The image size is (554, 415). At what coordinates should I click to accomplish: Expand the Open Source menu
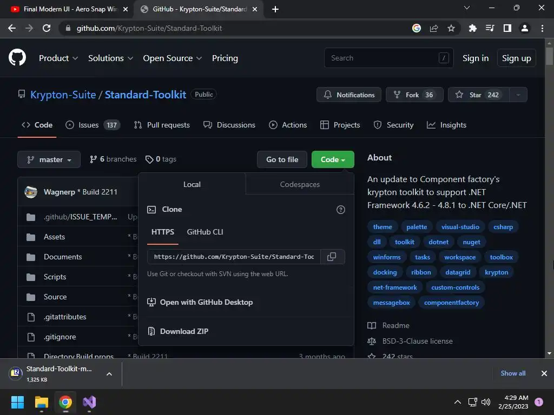173,58
